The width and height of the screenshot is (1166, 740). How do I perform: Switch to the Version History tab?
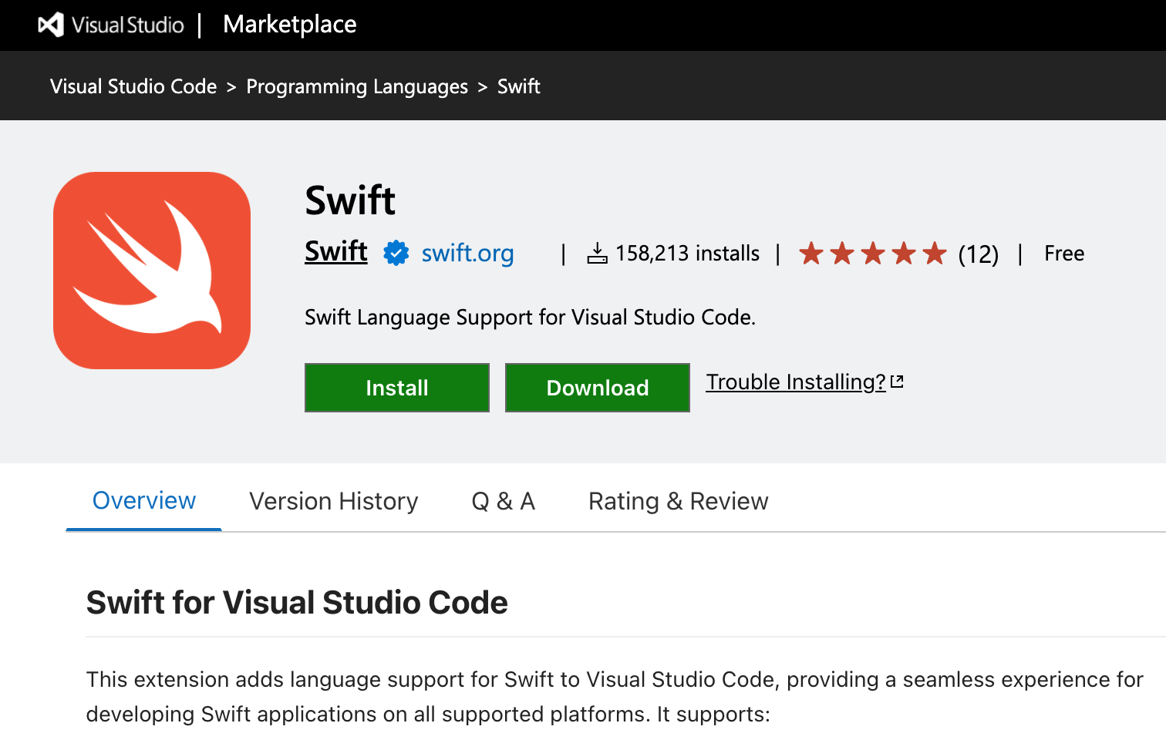pos(333,501)
